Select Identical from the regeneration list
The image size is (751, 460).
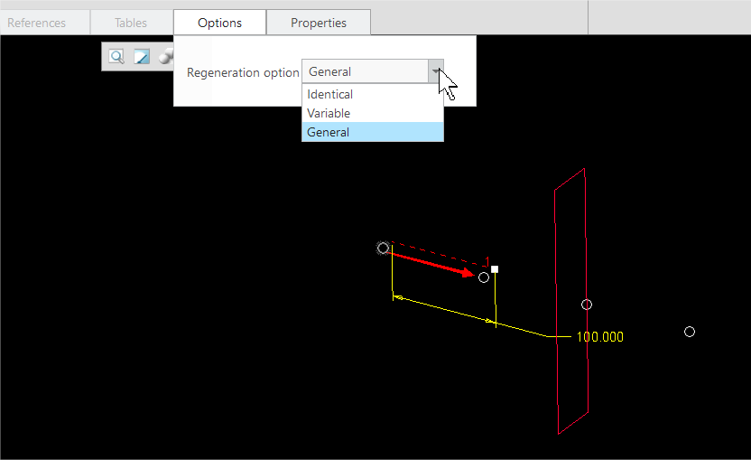click(x=373, y=94)
